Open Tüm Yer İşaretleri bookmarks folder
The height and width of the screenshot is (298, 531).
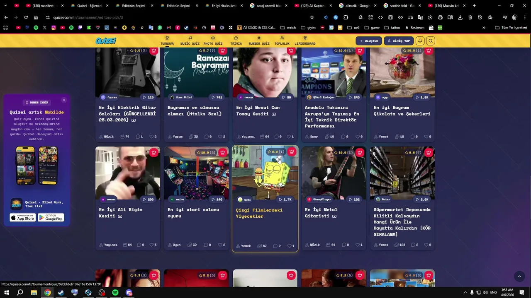point(511,28)
